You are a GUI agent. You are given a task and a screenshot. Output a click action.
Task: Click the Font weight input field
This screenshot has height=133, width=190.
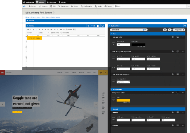pyautogui.click(x=123, y=45)
